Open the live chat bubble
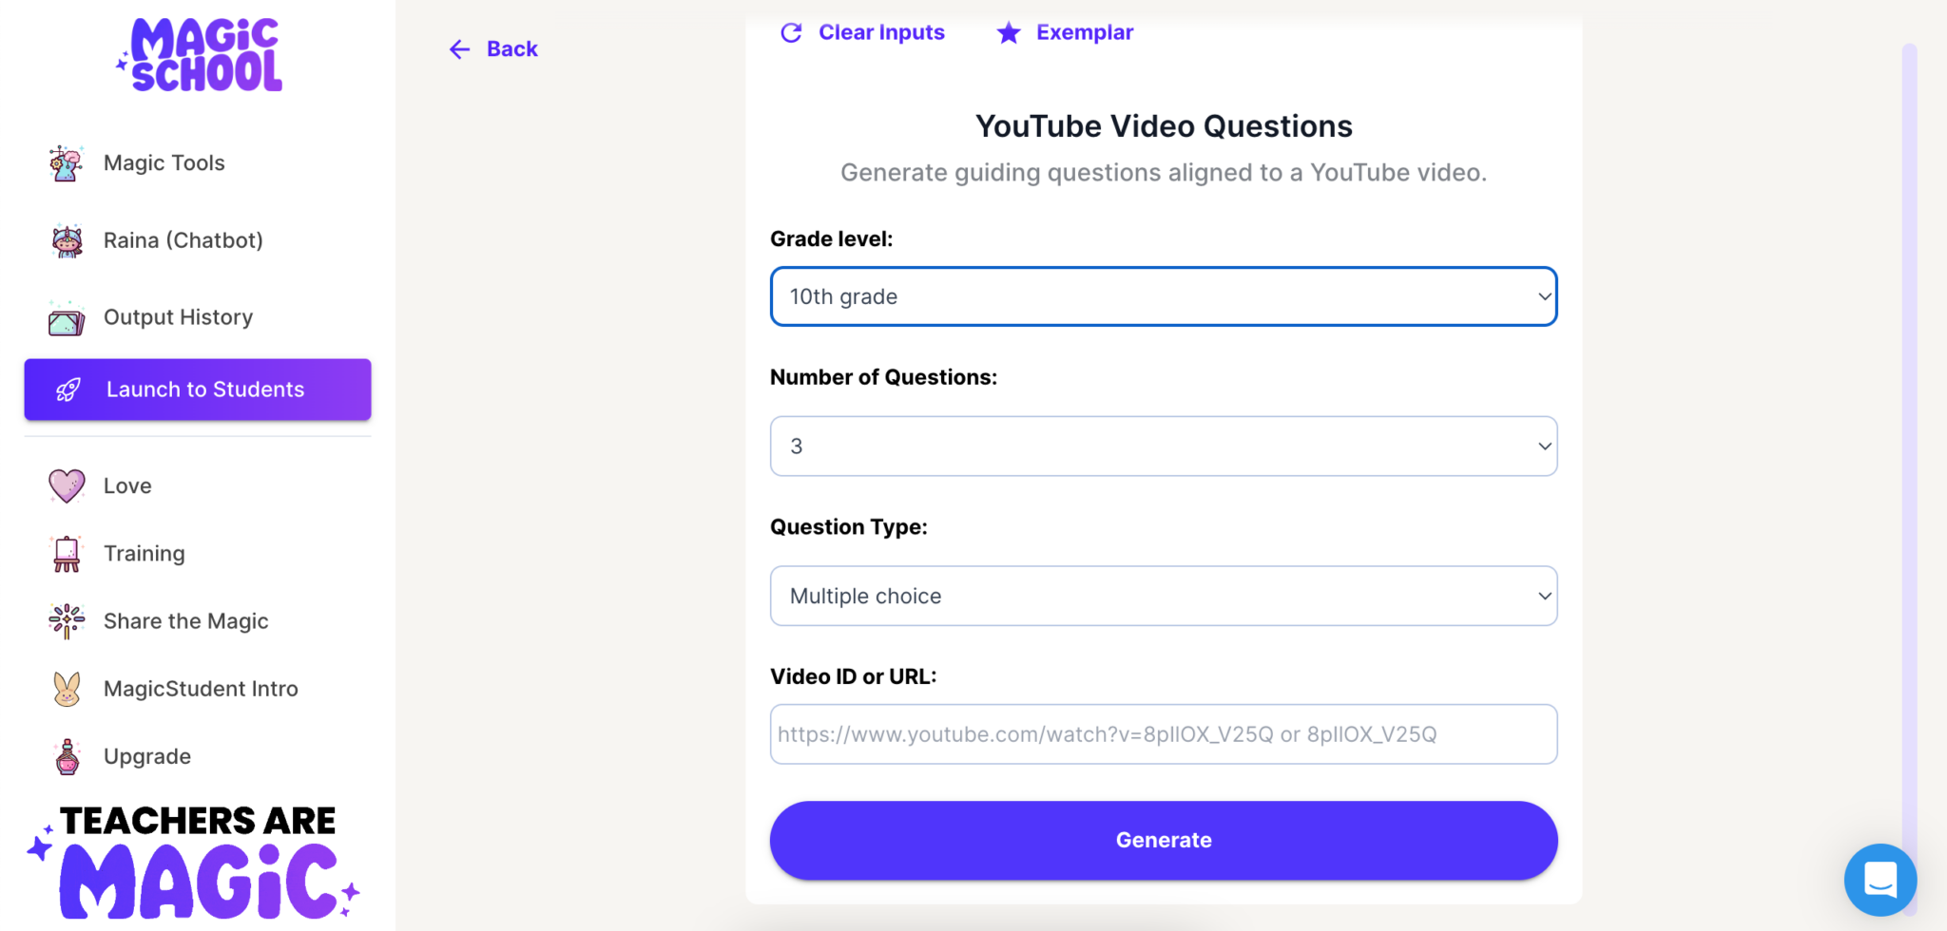1947x931 pixels. (x=1881, y=880)
